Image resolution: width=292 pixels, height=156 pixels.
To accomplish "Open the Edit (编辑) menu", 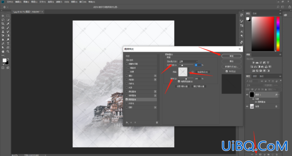I will pyautogui.click(x=18, y=2).
